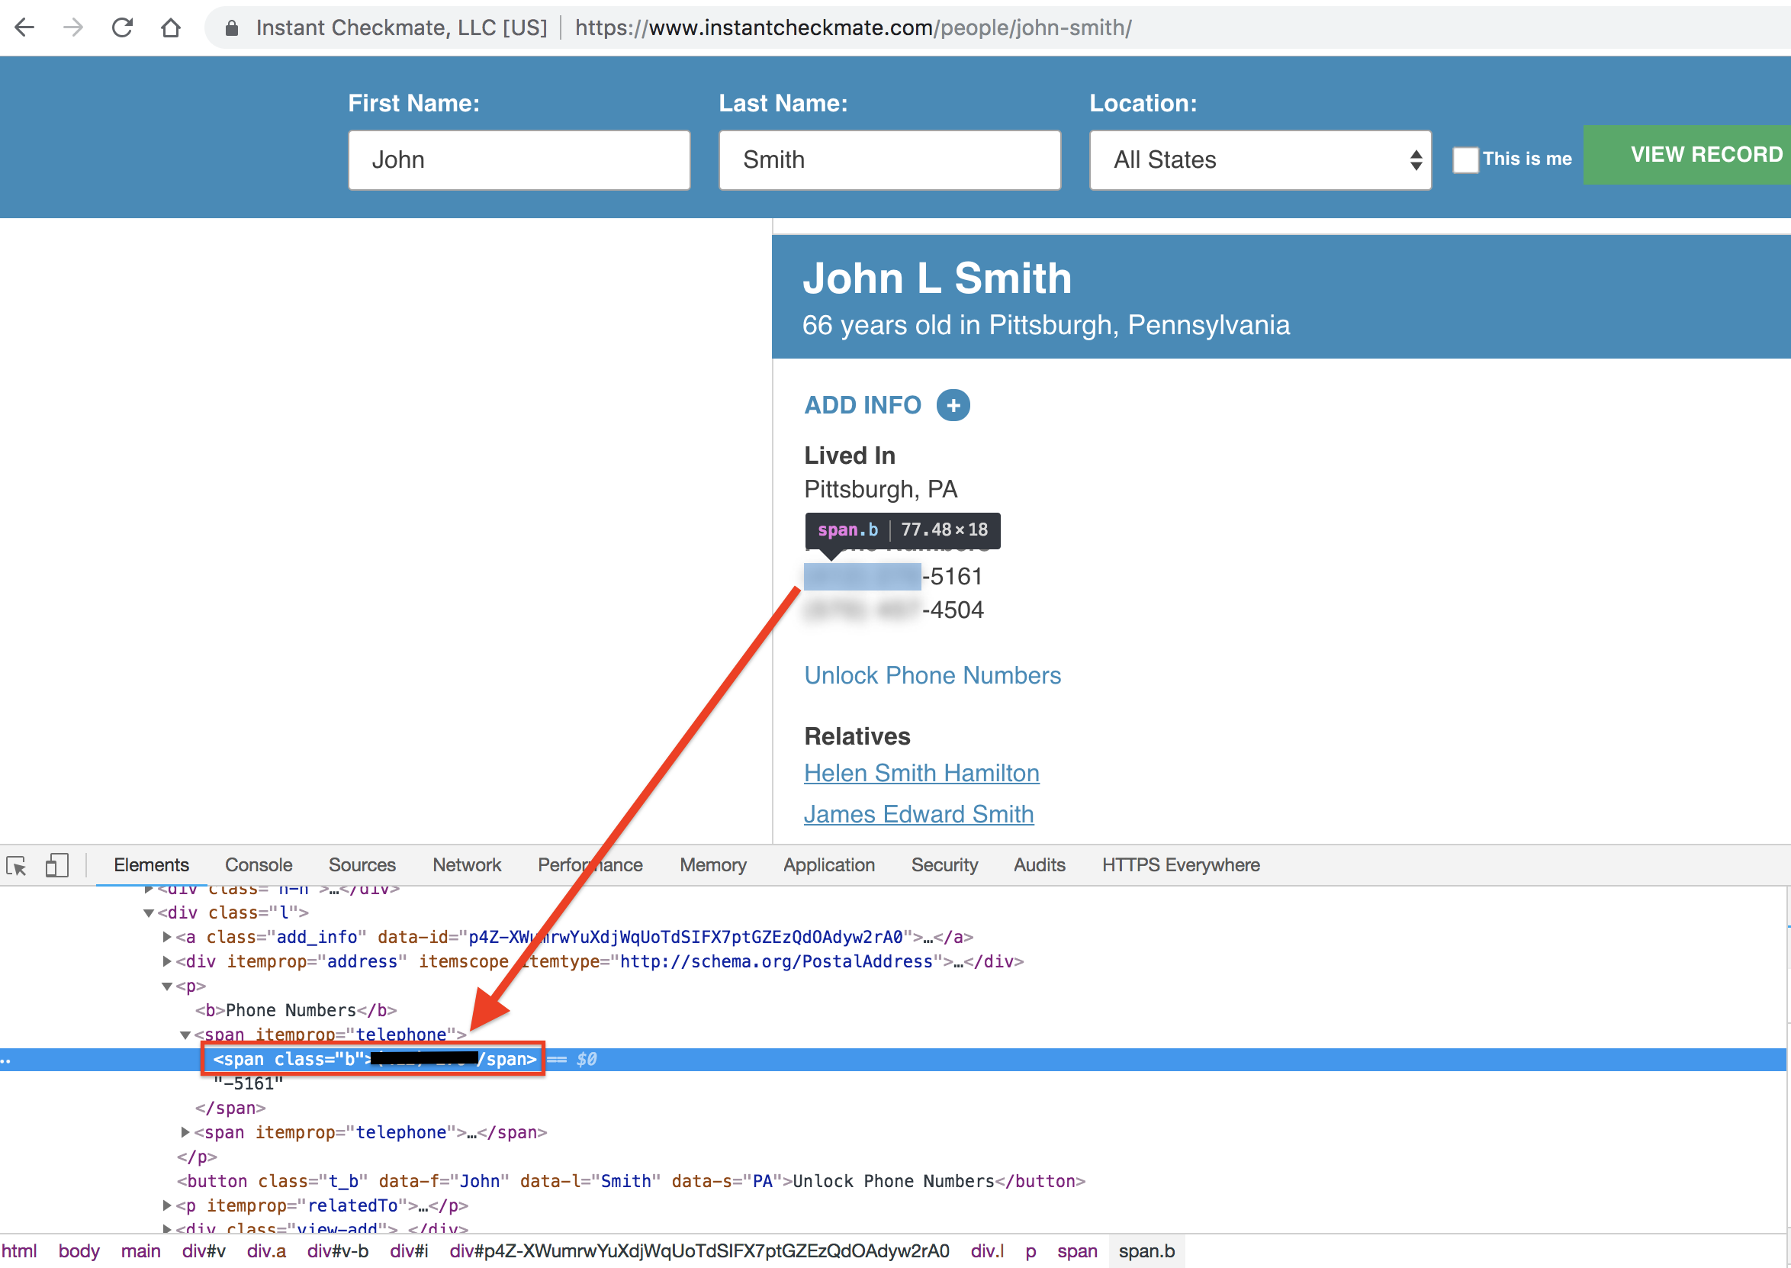Viewport: 1791px width, 1268px height.
Task: Collapse the div class="l" node
Action: pyautogui.click(x=148, y=912)
